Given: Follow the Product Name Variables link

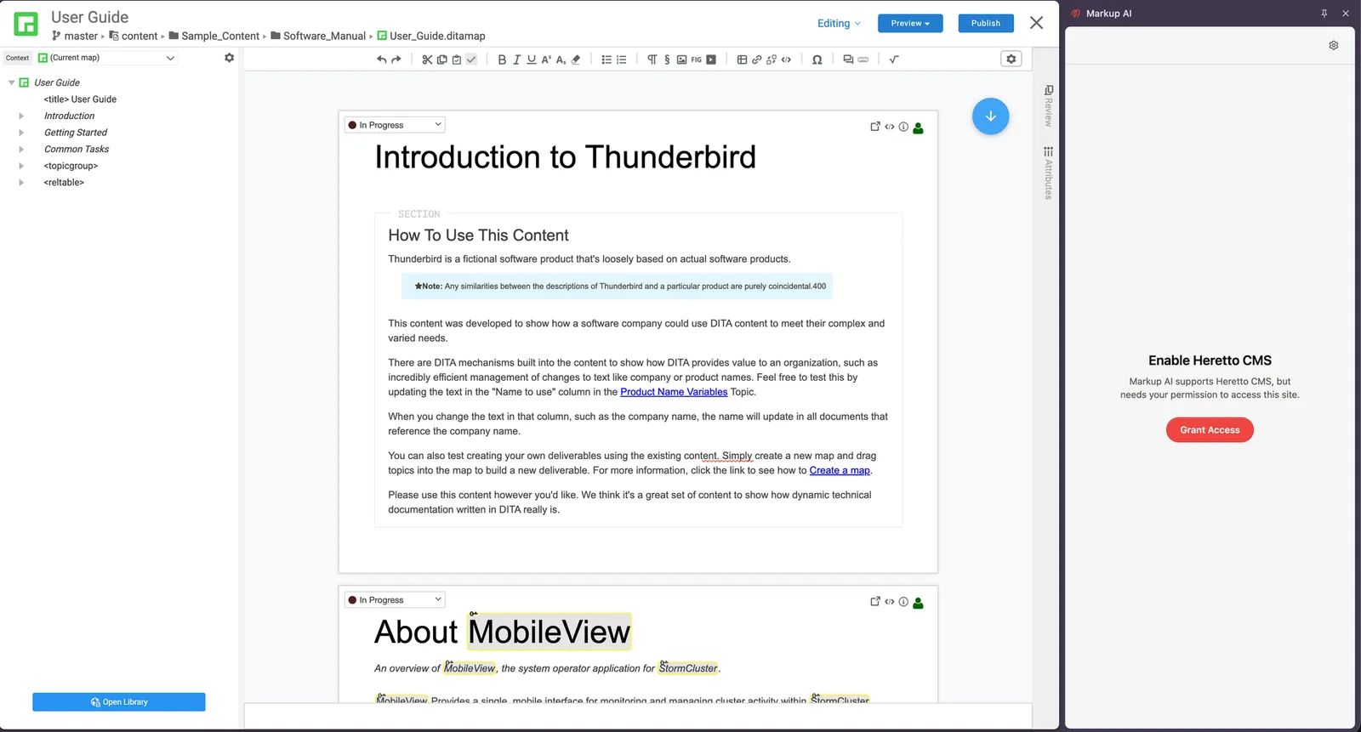Looking at the screenshot, I should point(674,392).
